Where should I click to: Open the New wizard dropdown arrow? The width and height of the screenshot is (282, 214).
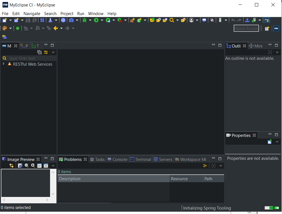pos(10,20)
